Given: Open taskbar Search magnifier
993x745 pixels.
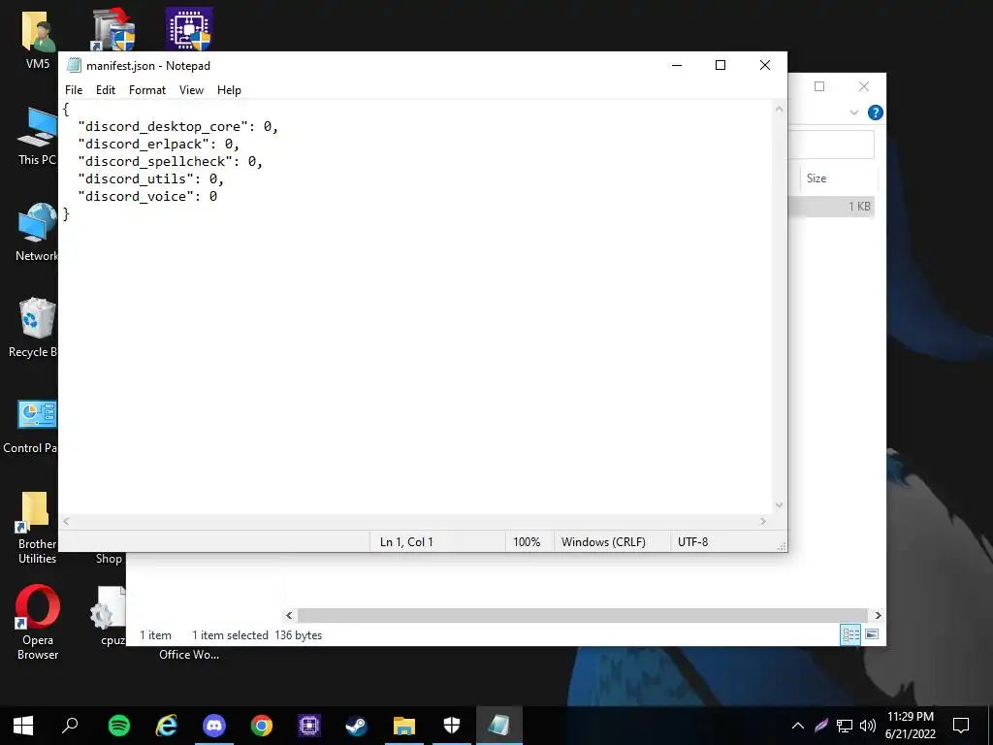Looking at the screenshot, I should [70, 726].
